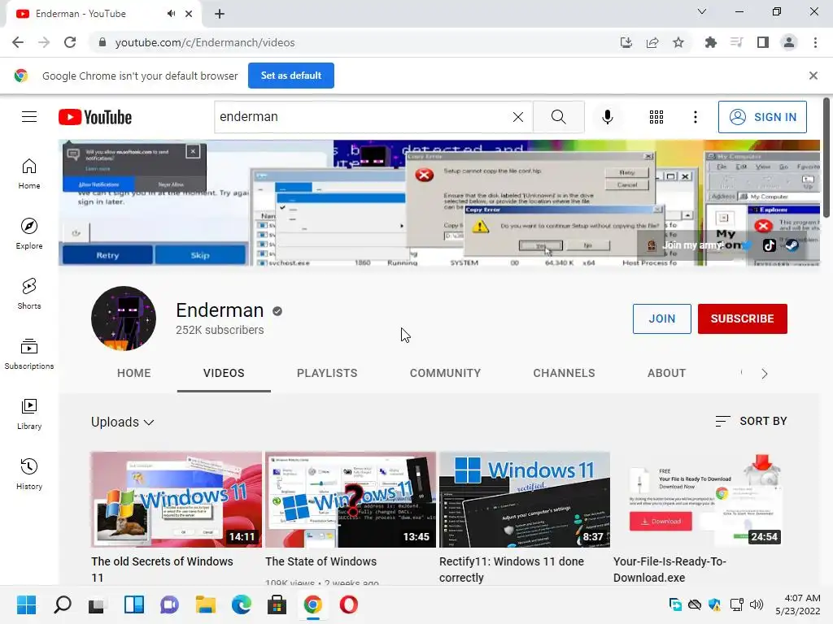
Task: Dismiss the default browser infobar
Action: click(x=813, y=76)
